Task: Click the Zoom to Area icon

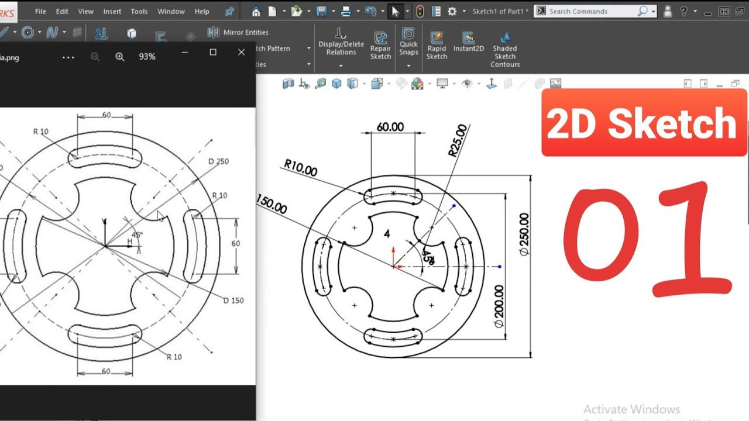Action: click(320, 84)
